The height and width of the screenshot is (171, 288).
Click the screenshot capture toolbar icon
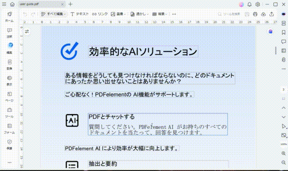coord(247,14)
